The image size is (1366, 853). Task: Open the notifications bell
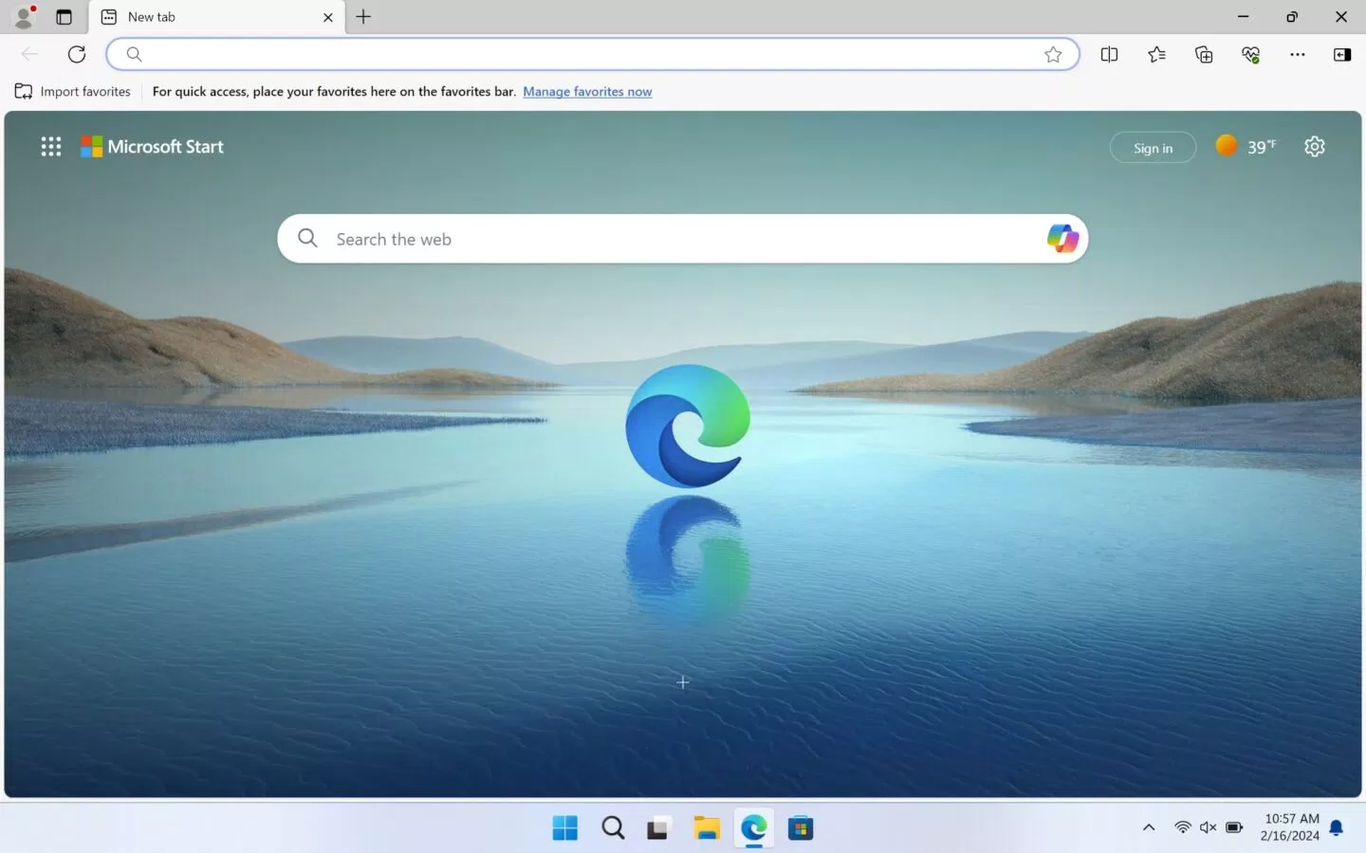tap(1337, 828)
